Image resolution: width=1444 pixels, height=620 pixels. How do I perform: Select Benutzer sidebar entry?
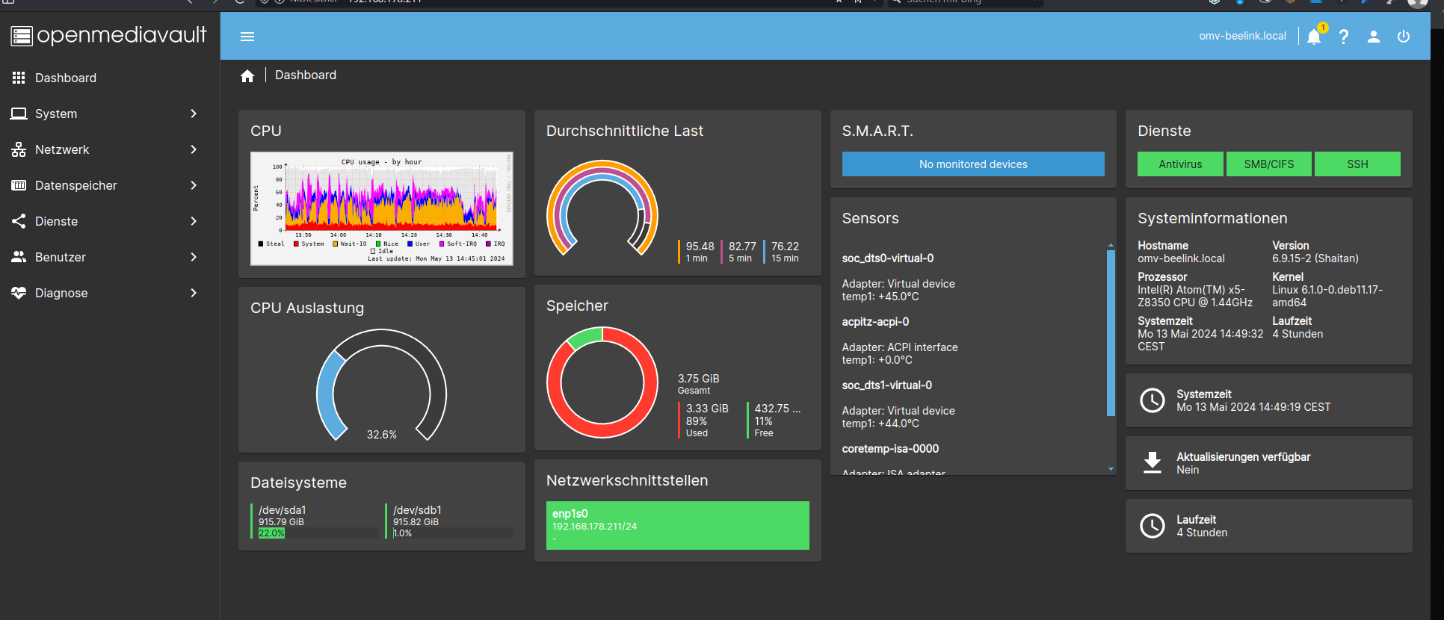click(x=110, y=257)
